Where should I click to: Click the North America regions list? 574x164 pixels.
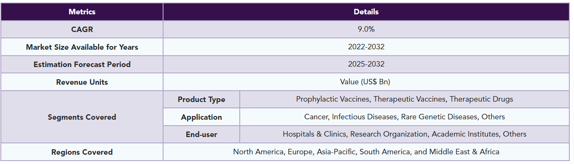point(366,152)
